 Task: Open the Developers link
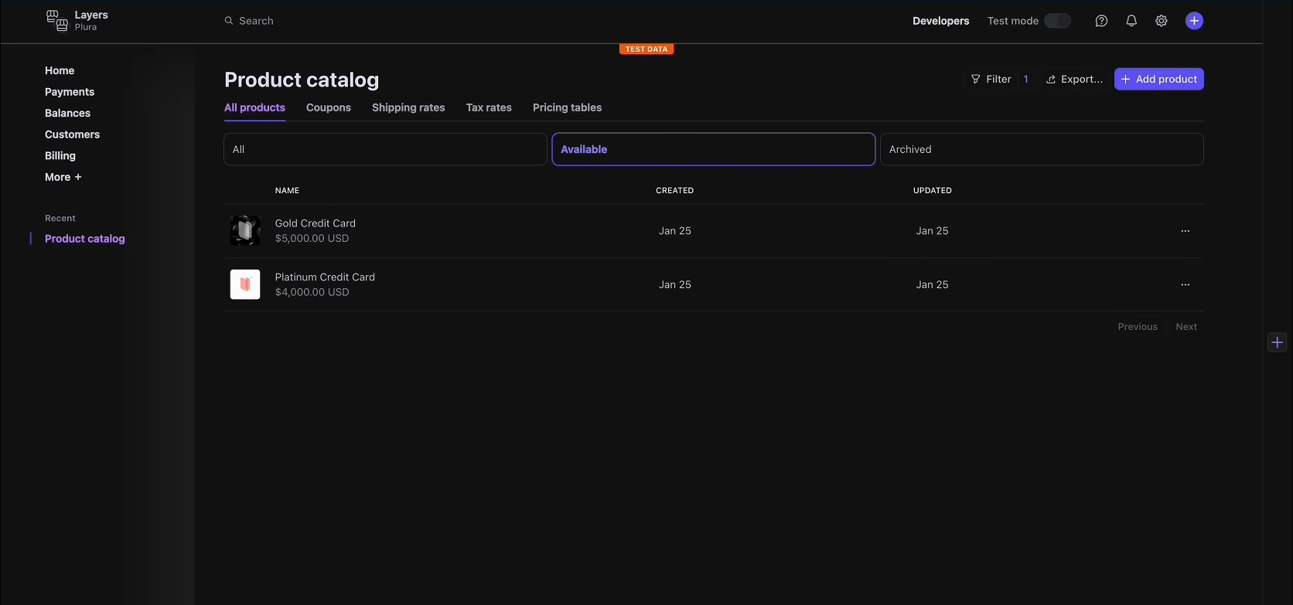pyautogui.click(x=940, y=21)
